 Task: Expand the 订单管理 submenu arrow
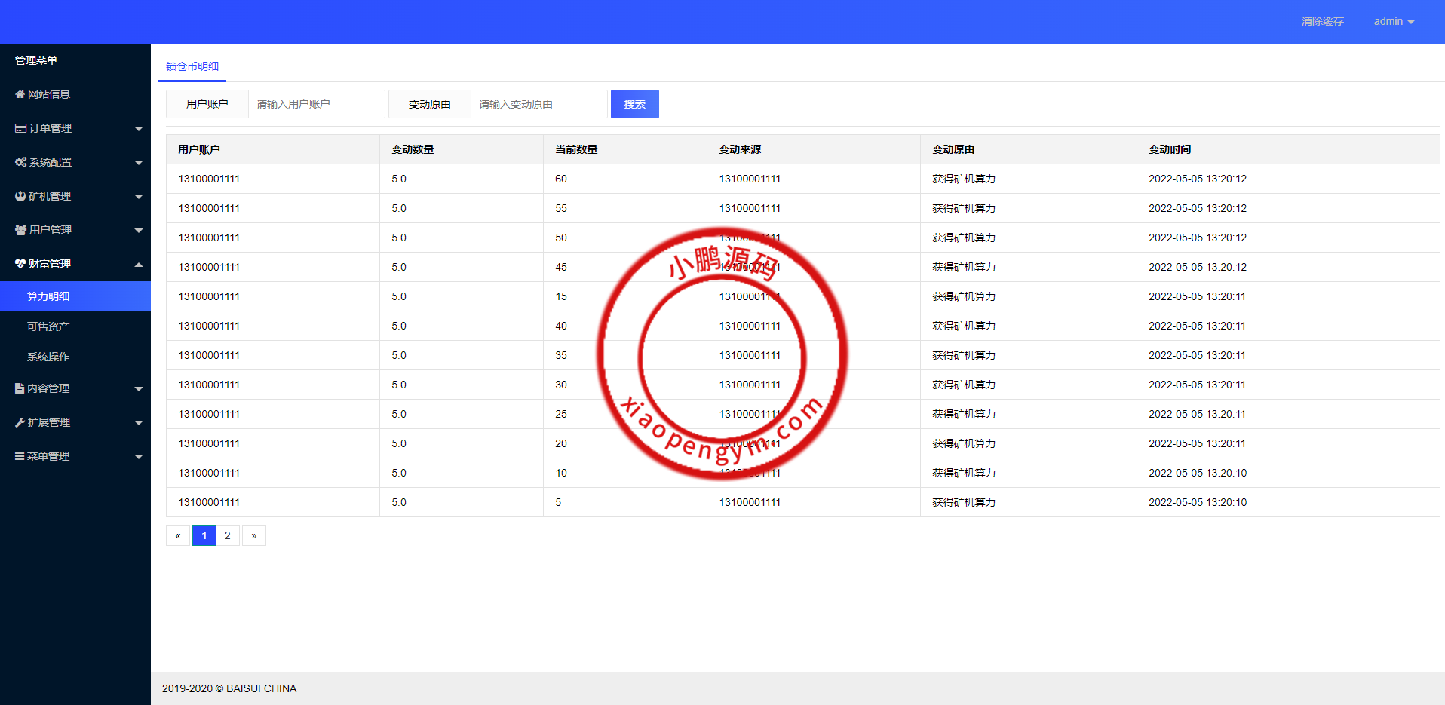click(x=139, y=129)
